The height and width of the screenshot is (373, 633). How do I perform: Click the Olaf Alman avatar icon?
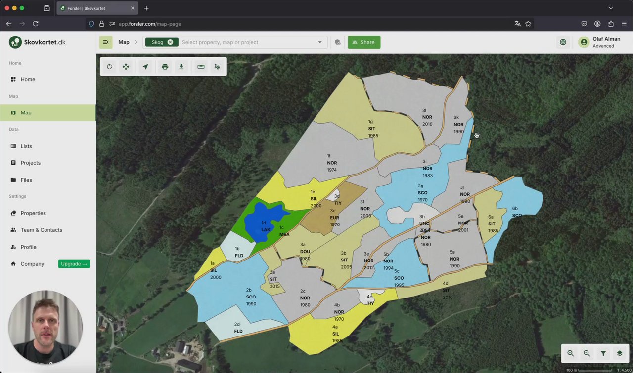[584, 42]
